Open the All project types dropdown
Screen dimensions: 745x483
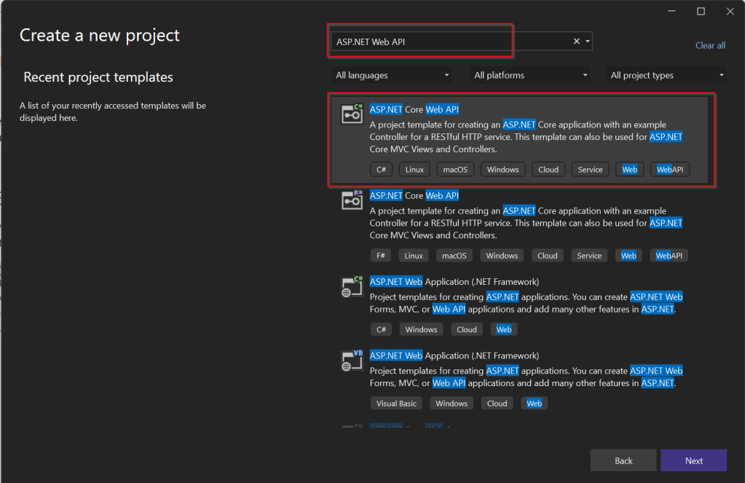(x=667, y=75)
